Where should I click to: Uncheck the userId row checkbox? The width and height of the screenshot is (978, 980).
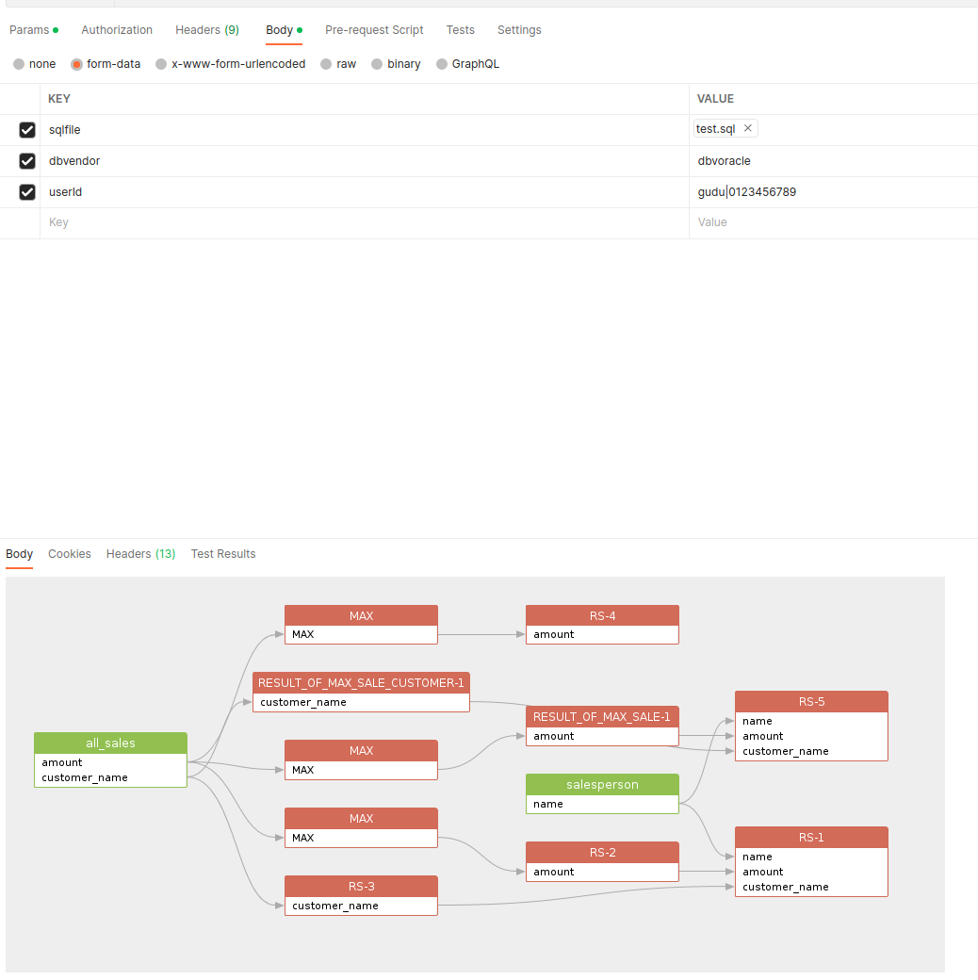27,192
